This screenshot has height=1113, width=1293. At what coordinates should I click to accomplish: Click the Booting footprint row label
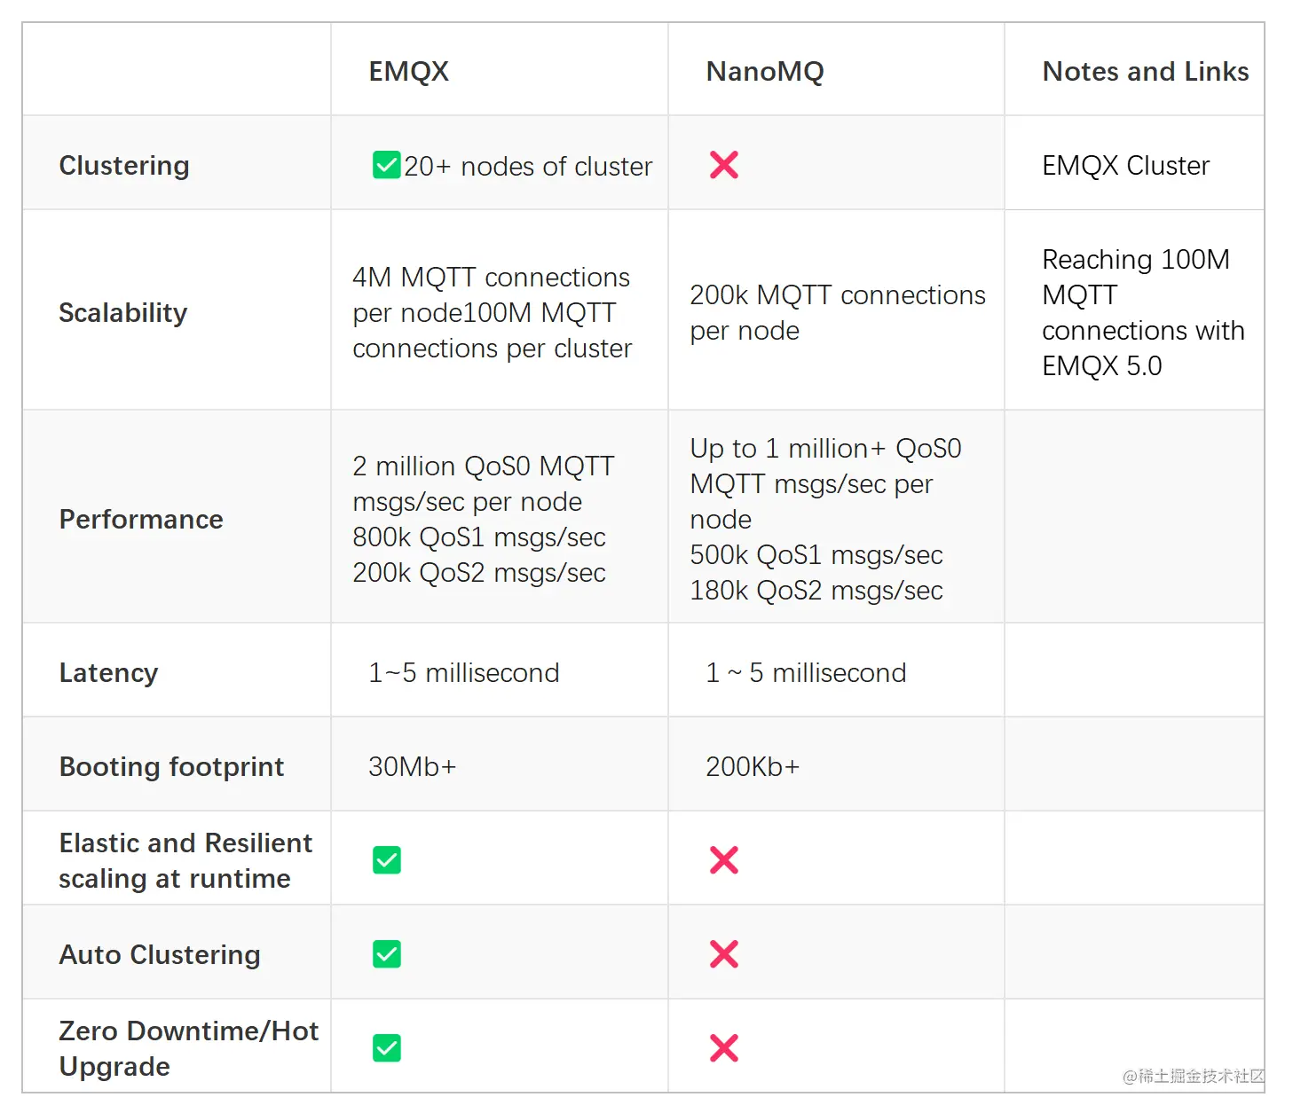(171, 767)
